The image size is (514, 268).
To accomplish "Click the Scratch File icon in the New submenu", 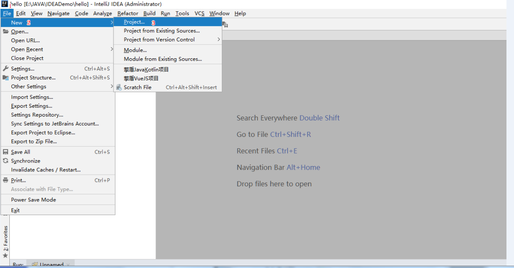I will (x=119, y=87).
